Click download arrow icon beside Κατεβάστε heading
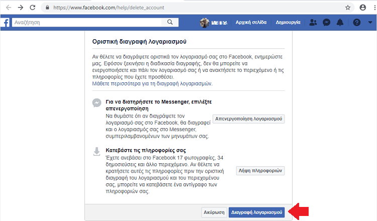 (97, 152)
